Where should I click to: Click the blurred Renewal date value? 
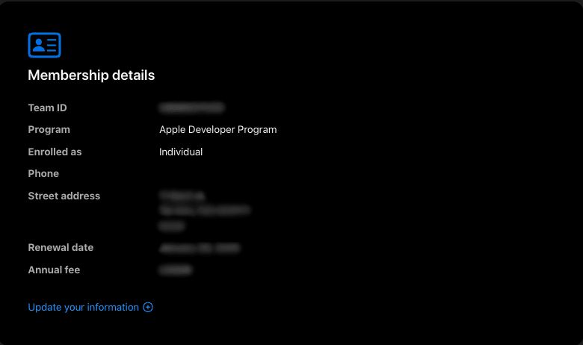pyautogui.click(x=199, y=248)
